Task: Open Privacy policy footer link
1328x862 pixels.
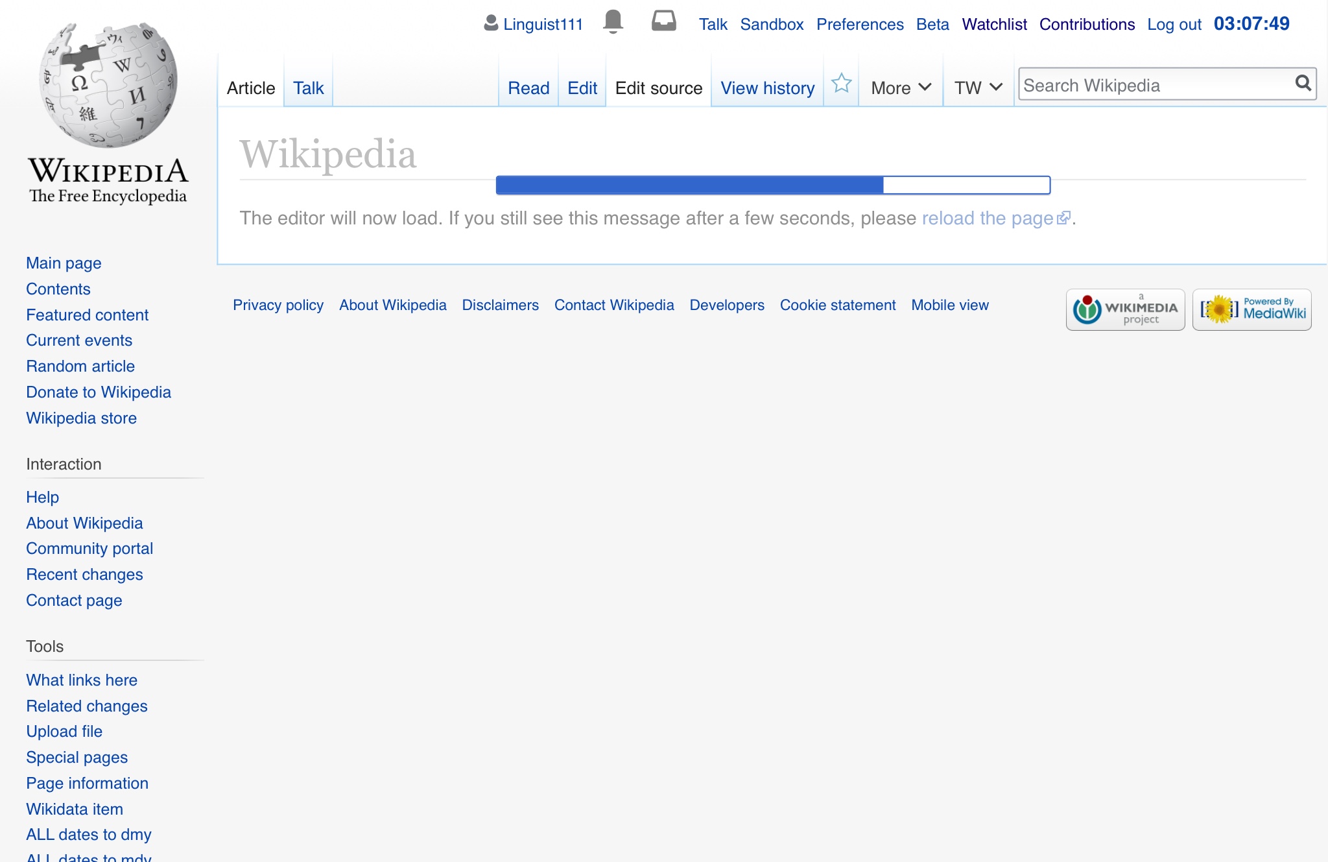Action: pos(278,305)
